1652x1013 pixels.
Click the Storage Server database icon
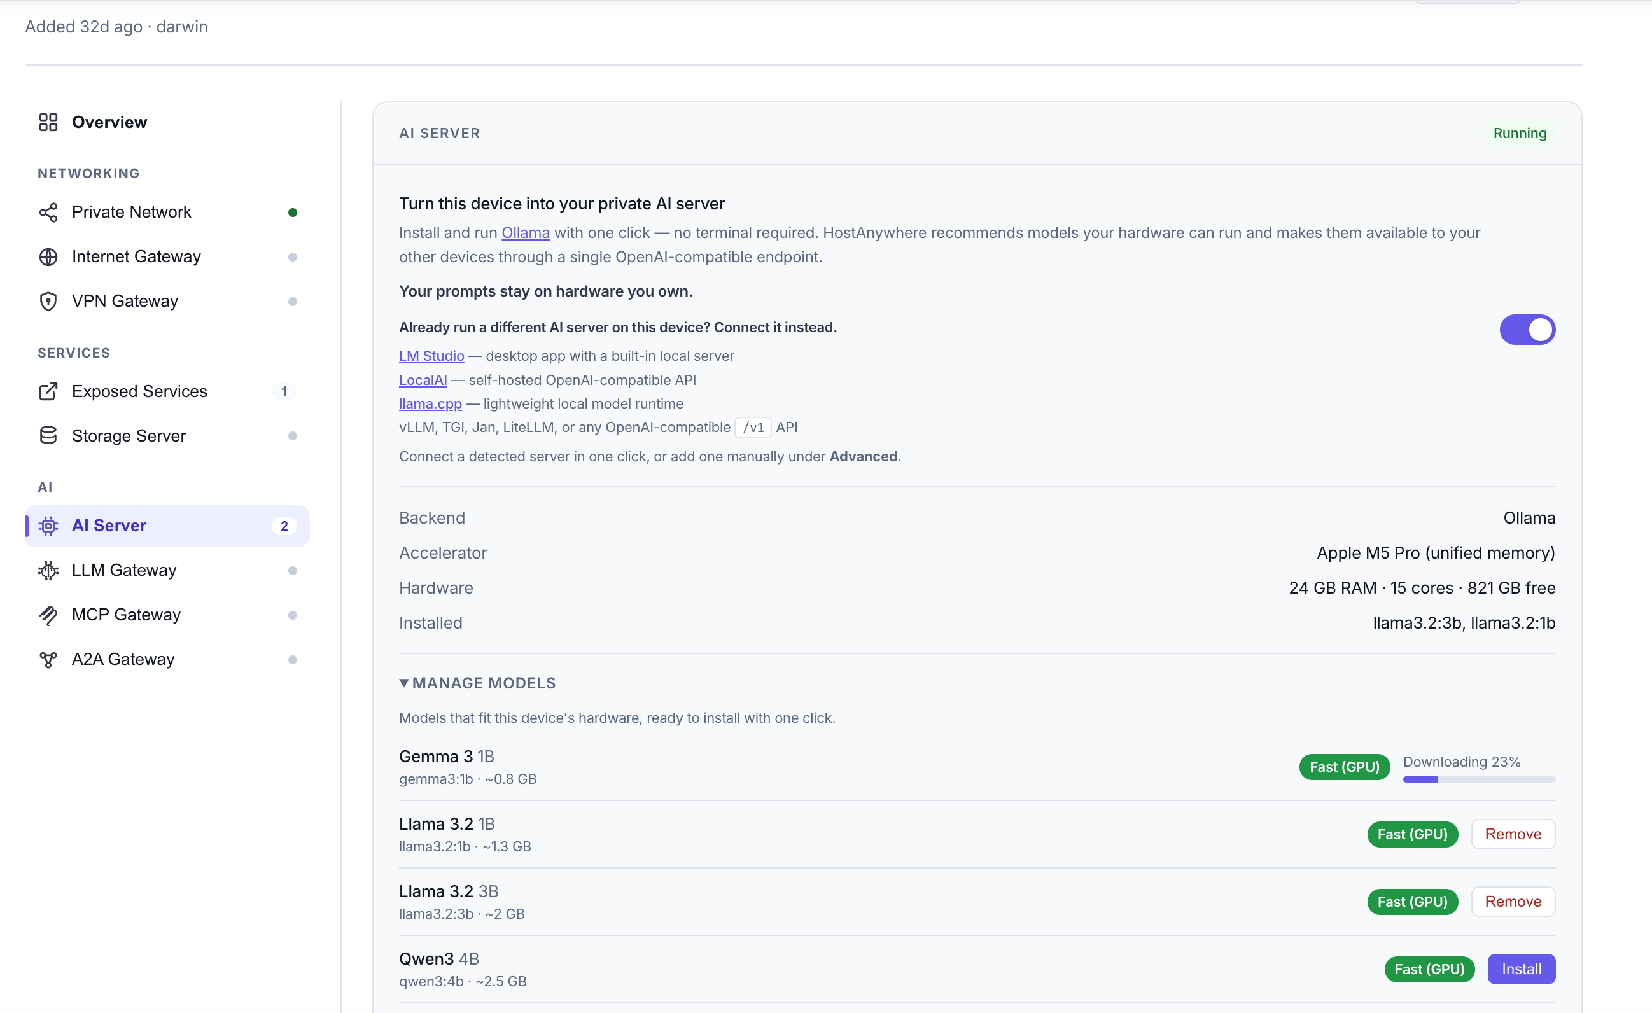coord(48,436)
